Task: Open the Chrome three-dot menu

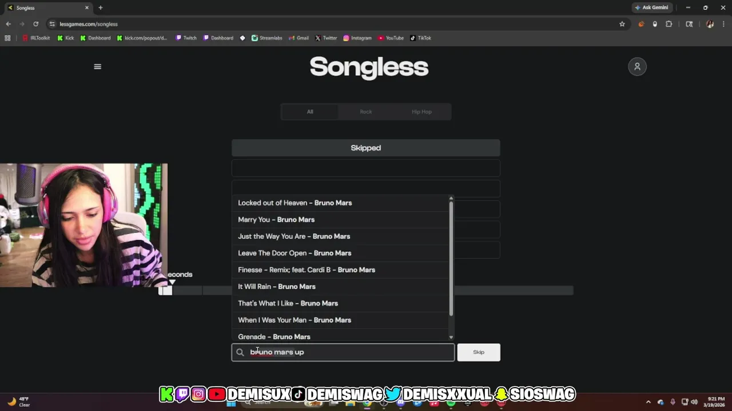Action: pos(723,24)
